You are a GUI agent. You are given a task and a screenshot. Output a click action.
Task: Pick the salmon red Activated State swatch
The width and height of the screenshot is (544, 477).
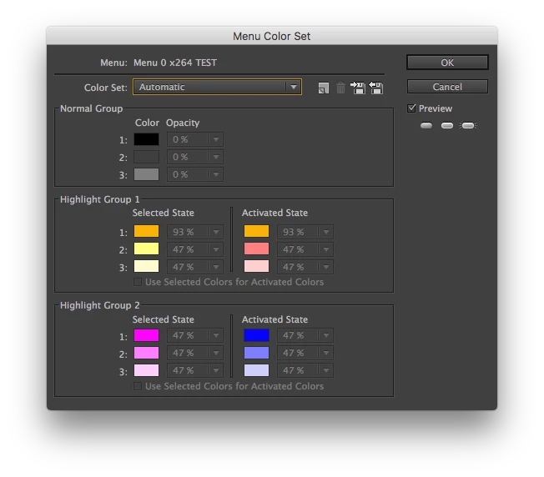(256, 249)
